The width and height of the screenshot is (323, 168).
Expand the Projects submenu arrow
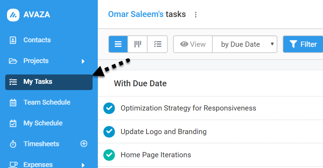[x=83, y=61]
